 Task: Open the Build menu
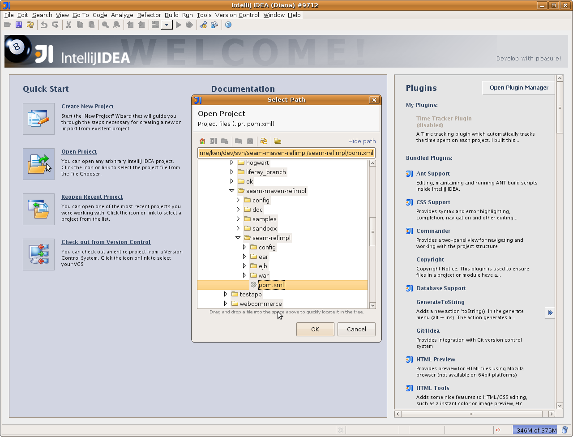(x=171, y=15)
